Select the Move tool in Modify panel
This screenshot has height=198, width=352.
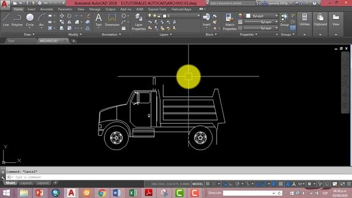click(x=62, y=16)
